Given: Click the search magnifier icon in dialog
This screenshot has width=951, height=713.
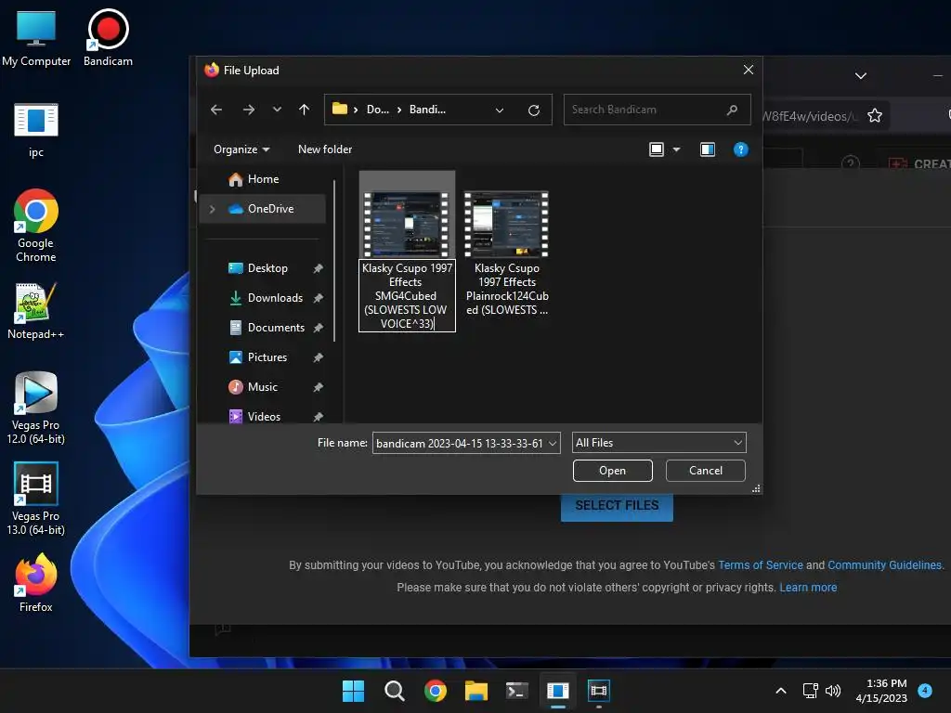Looking at the screenshot, I should (x=732, y=110).
